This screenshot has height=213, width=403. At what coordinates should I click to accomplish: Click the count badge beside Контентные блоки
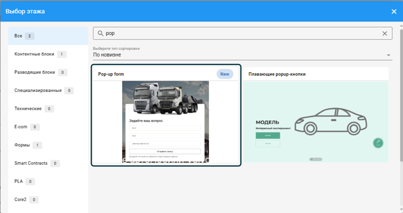(62, 54)
